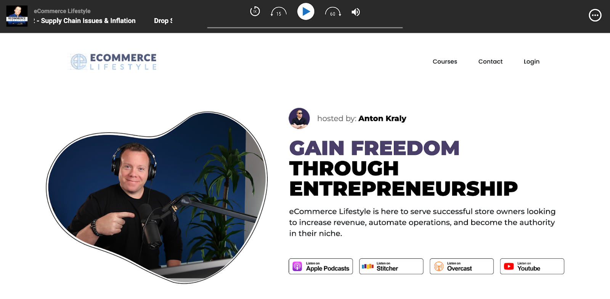The image size is (610, 299).
Task: Click the podcast cover art thumbnail
Action: (x=17, y=16)
